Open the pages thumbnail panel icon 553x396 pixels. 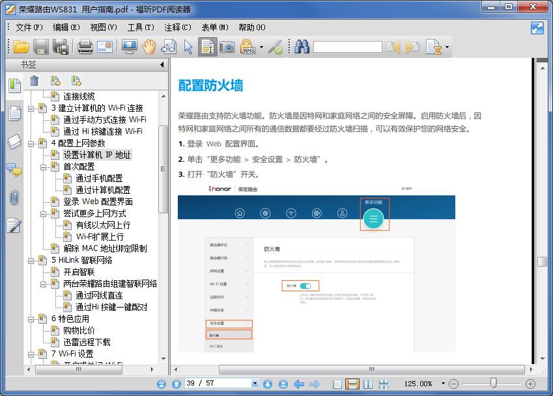click(14, 113)
